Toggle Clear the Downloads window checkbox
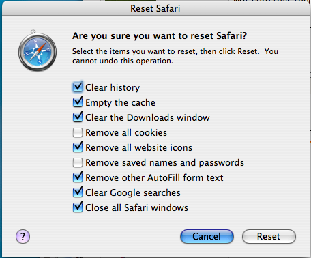The width and height of the screenshot is (311, 258). tap(78, 117)
